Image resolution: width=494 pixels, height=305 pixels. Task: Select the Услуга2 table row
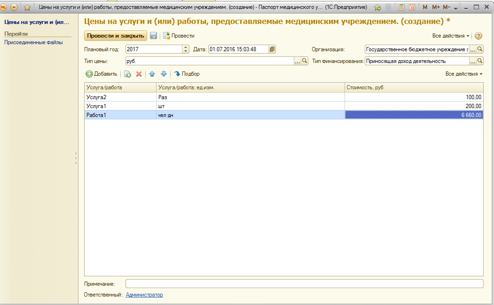[x=120, y=97]
